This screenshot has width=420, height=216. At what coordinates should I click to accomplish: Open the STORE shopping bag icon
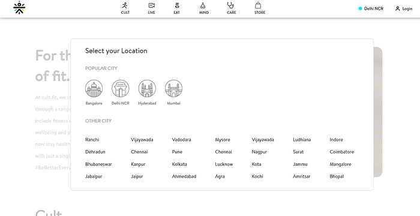click(x=258, y=5)
